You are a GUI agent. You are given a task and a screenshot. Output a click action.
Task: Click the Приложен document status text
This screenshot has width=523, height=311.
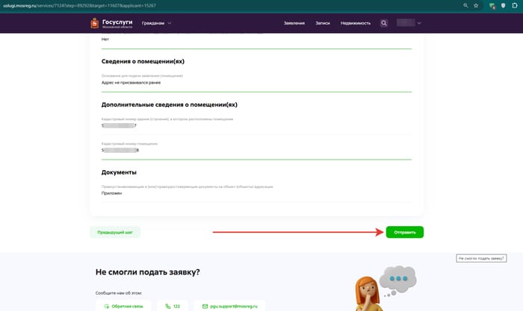tap(112, 193)
